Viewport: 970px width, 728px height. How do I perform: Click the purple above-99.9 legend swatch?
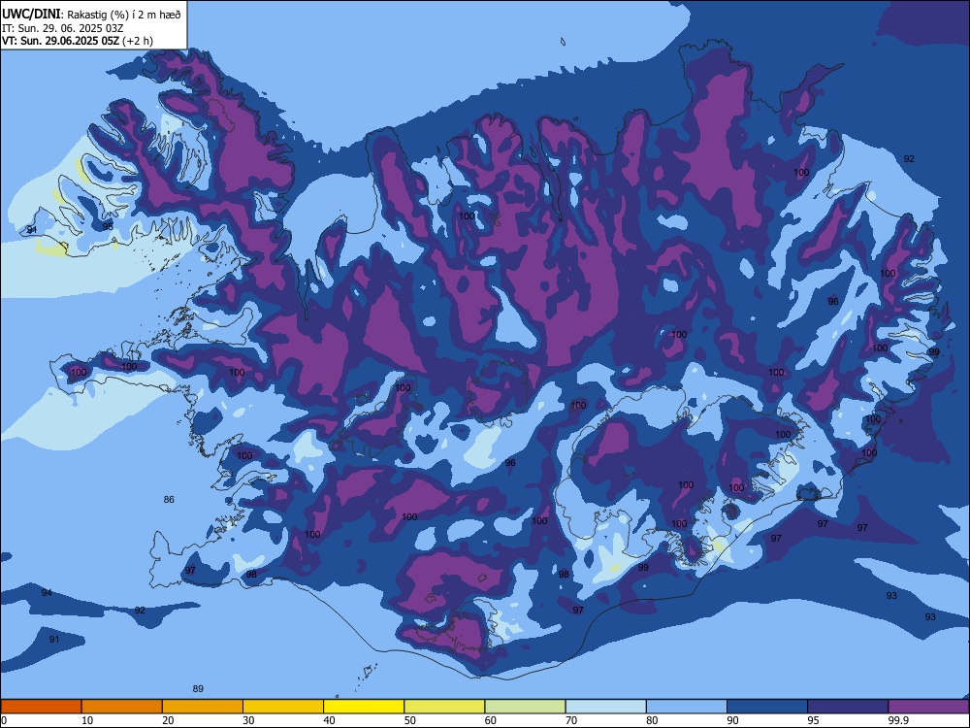click(928, 707)
